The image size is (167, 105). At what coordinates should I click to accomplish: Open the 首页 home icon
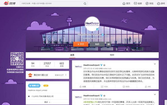coord(124,4)
